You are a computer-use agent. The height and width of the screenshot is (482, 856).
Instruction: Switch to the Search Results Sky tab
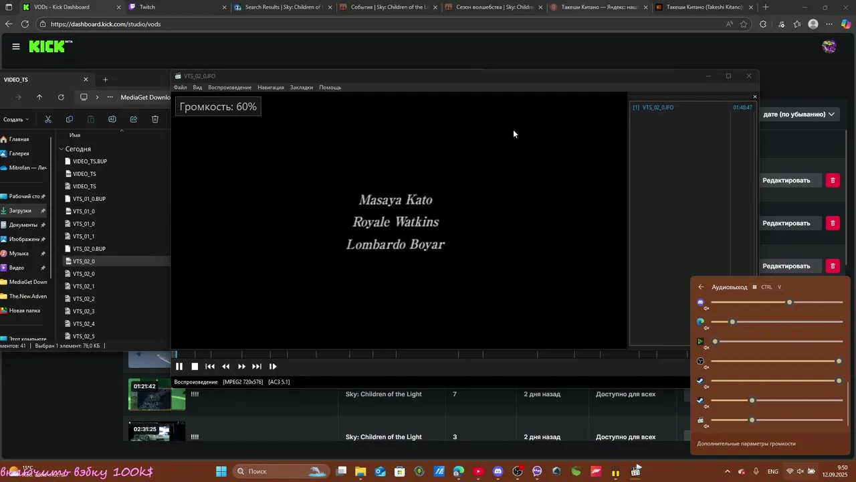[284, 7]
